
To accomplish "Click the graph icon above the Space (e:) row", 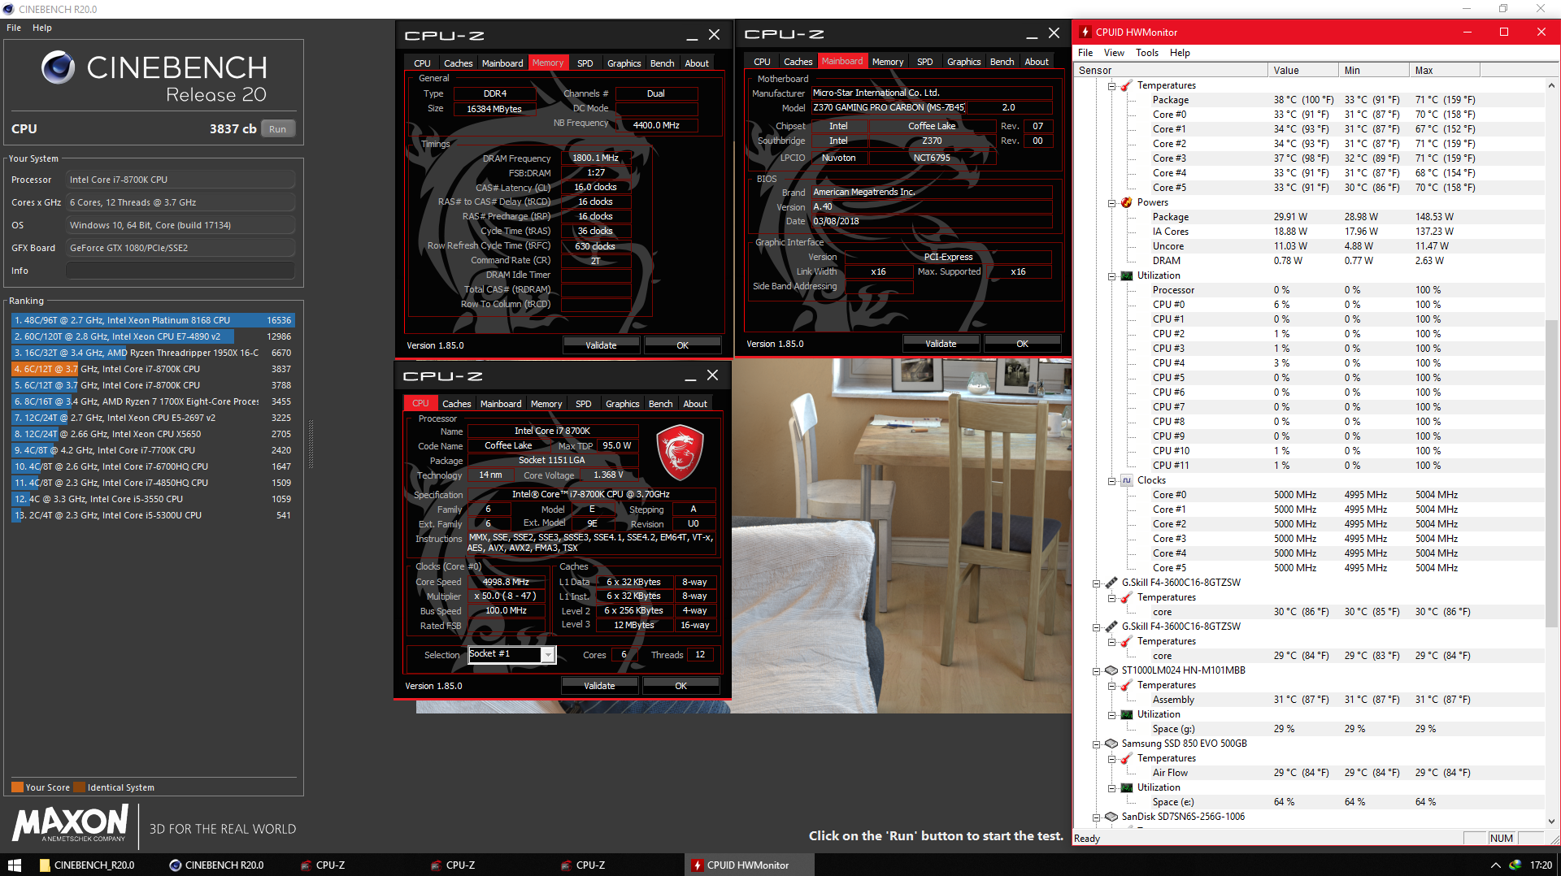I will click(x=1127, y=787).
